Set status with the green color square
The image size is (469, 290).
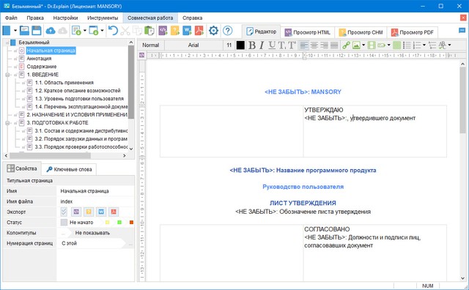(x=119, y=223)
